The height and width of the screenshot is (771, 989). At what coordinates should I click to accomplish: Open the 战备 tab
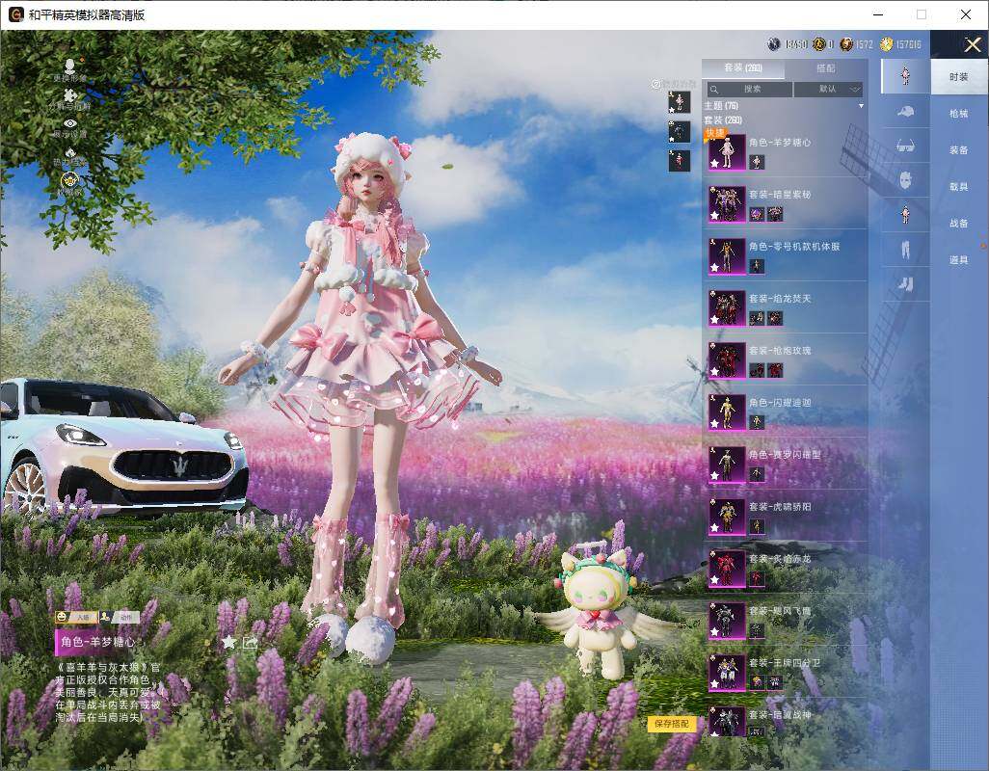click(x=959, y=224)
